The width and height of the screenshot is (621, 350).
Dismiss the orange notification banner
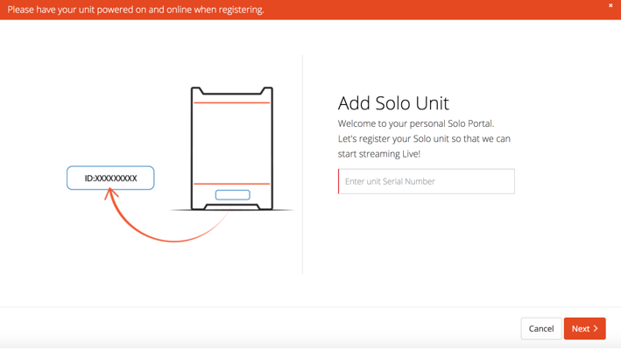610,5
